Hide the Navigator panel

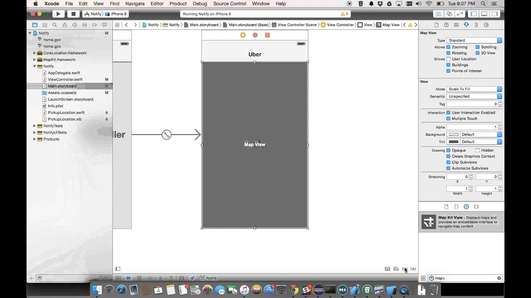point(474,14)
